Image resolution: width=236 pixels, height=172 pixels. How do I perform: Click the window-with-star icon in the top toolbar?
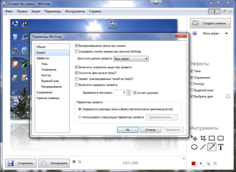[x=217, y=12]
